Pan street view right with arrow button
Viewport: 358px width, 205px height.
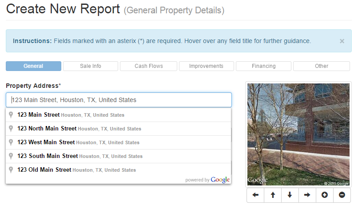[x=307, y=195]
